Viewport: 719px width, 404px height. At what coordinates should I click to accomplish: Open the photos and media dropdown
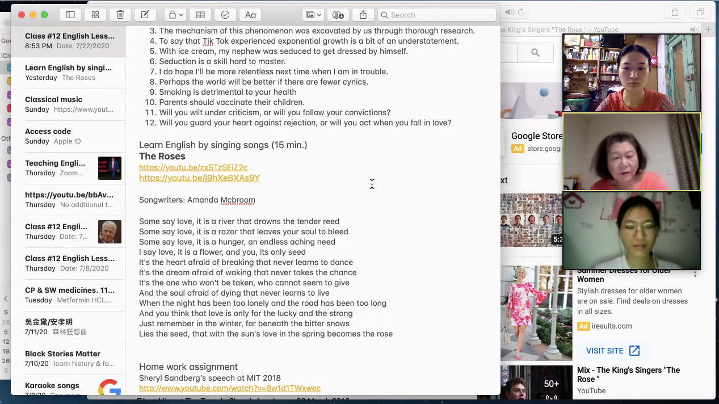click(313, 15)
